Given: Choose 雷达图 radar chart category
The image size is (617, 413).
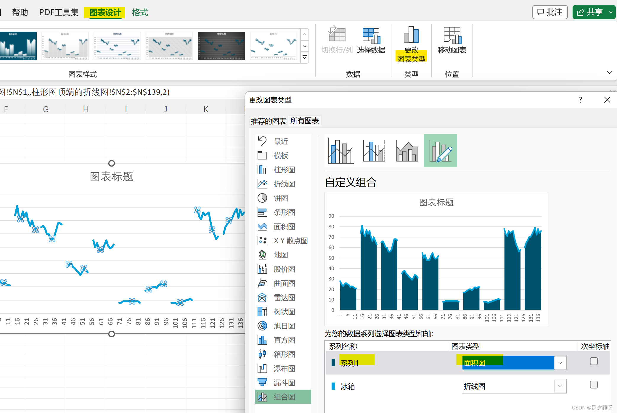Looking at the screenshot, I should point(283,298).
